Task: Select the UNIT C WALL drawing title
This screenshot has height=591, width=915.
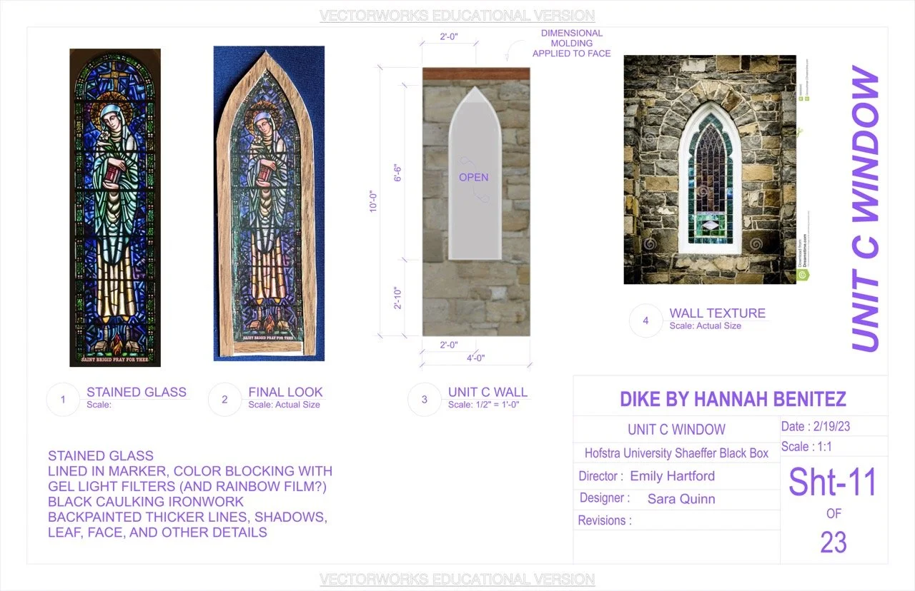Action: 488,392
